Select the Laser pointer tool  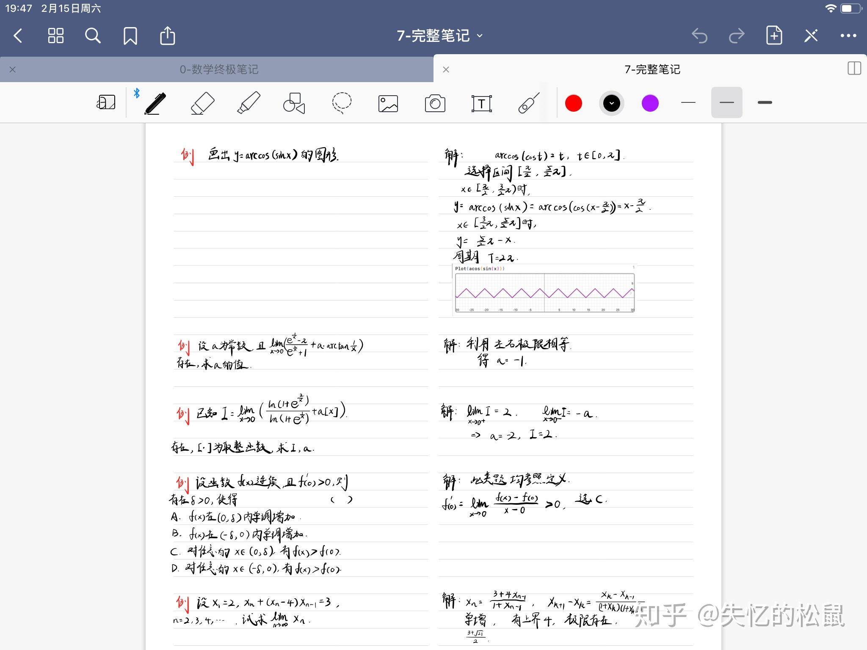pyautogui.click(x=529, y=103)
